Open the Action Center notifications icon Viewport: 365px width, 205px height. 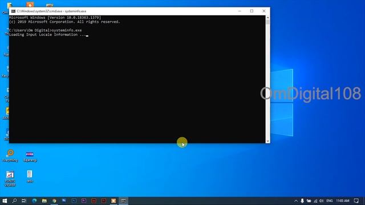coord(356,201)
